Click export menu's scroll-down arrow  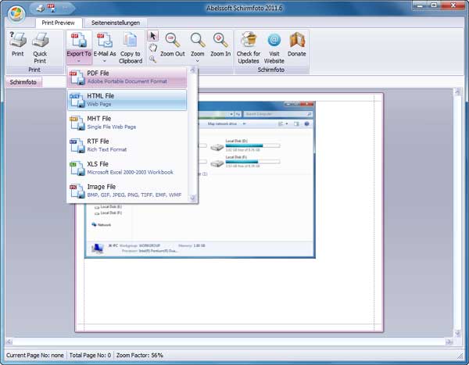192,198
